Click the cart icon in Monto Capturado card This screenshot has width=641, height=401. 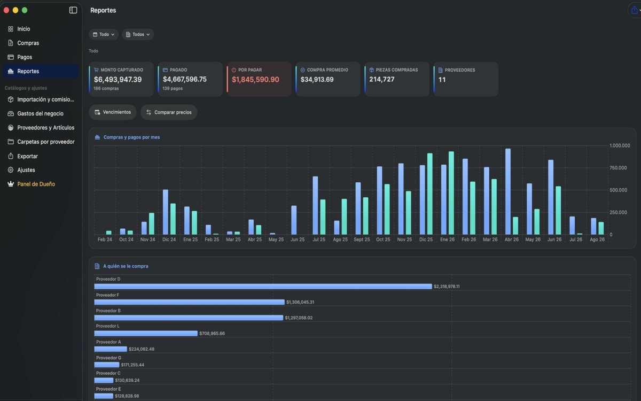(x=96, y=70)
